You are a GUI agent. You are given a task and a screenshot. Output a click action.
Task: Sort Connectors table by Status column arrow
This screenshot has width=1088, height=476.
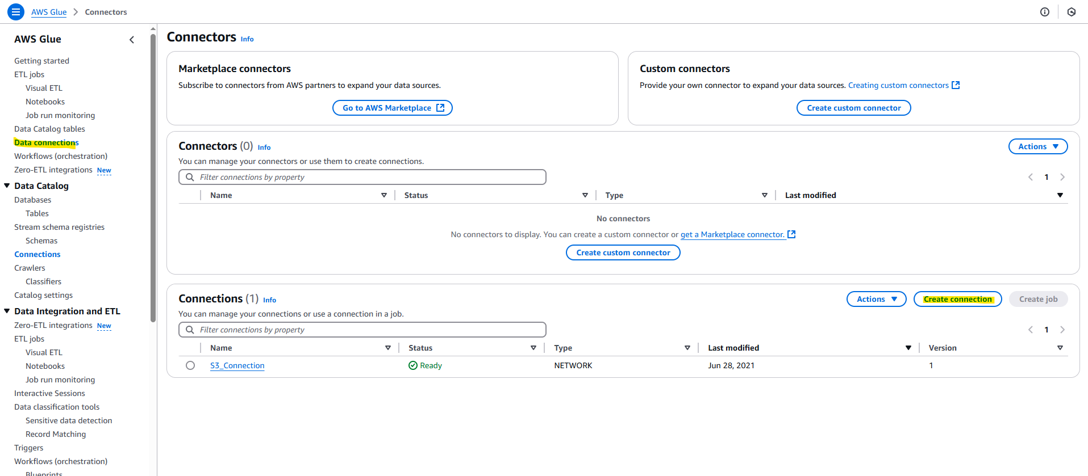pos(585,195)
